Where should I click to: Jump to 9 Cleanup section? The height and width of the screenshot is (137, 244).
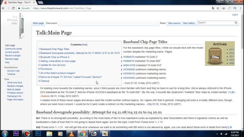pos(44,81)
